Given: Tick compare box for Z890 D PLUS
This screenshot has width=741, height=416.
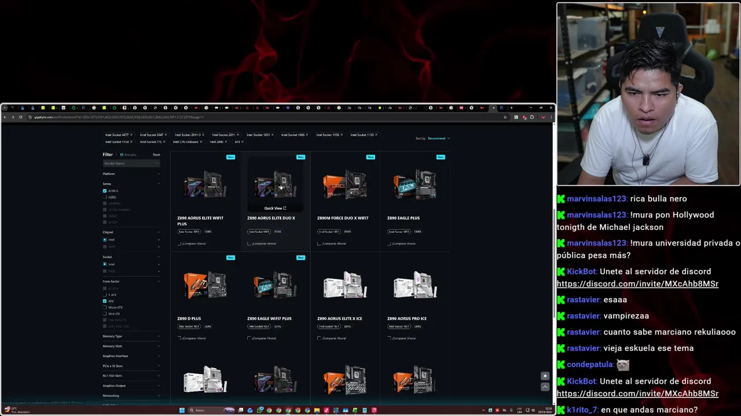Looking at the screenshot, I should click(x=179, y=338).
